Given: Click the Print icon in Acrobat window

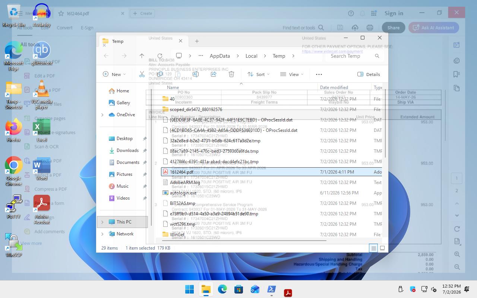Looking at the screenshot, I should pyautogui.click(x=370, y=28).
